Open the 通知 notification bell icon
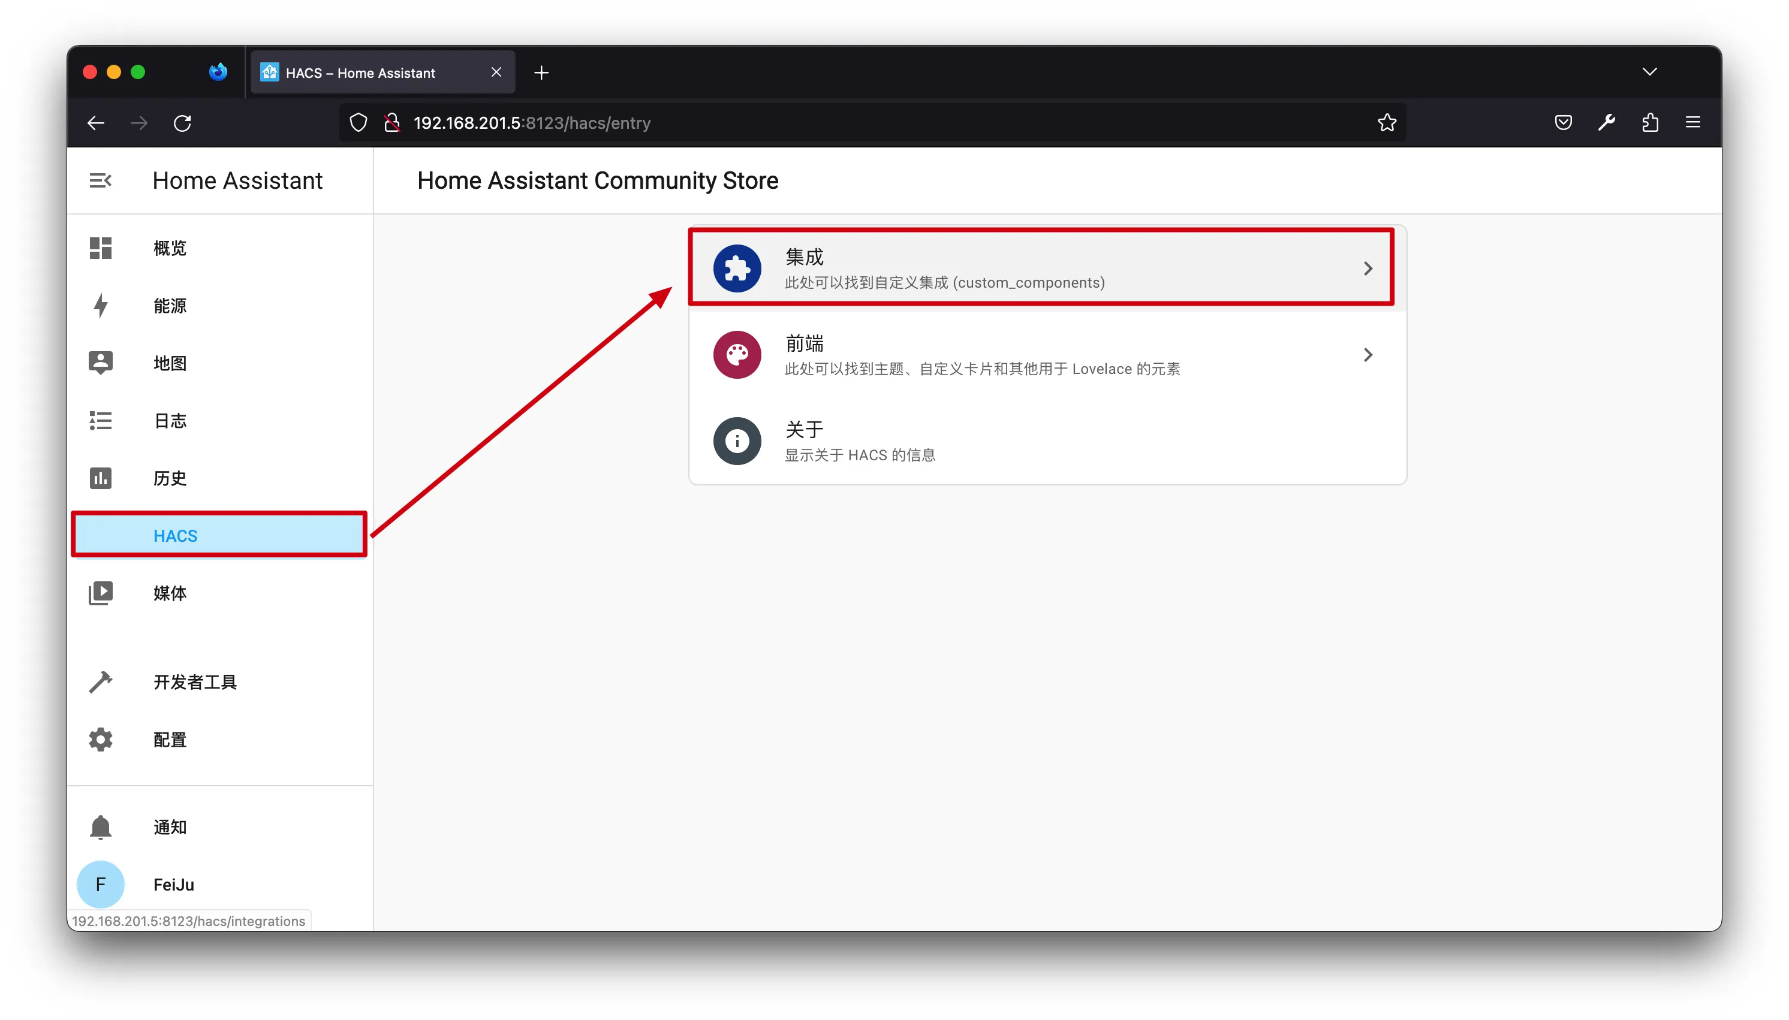1789x1020 pixels. tap(100, 826)
